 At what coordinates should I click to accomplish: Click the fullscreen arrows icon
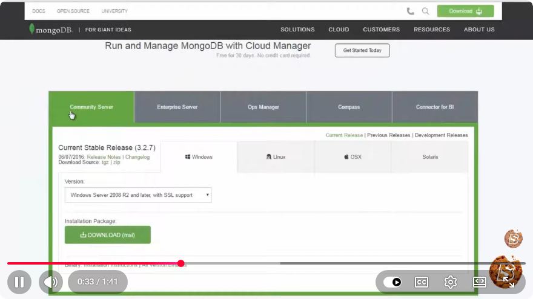(x=509, y=281)
